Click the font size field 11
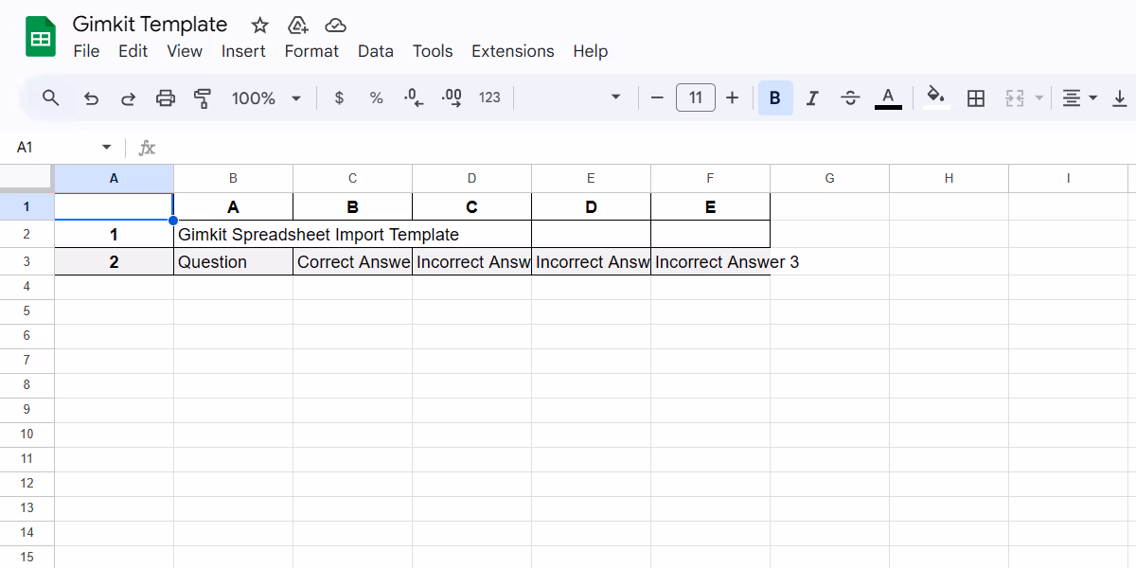The height and width of the screenshot is (568, 1136). click(696, 98)
